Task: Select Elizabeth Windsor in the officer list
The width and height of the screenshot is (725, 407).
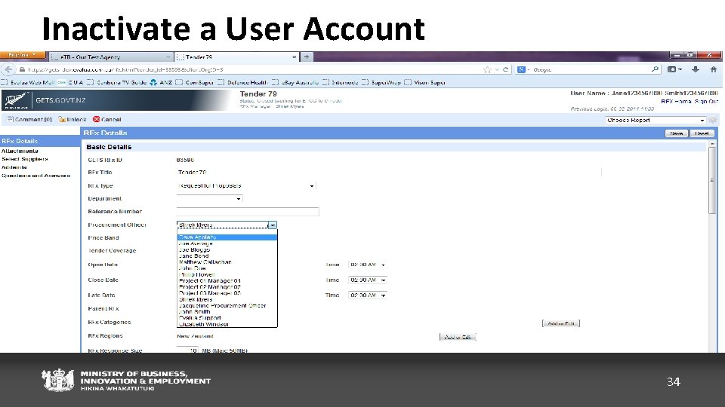Action: tap(227, 324)
